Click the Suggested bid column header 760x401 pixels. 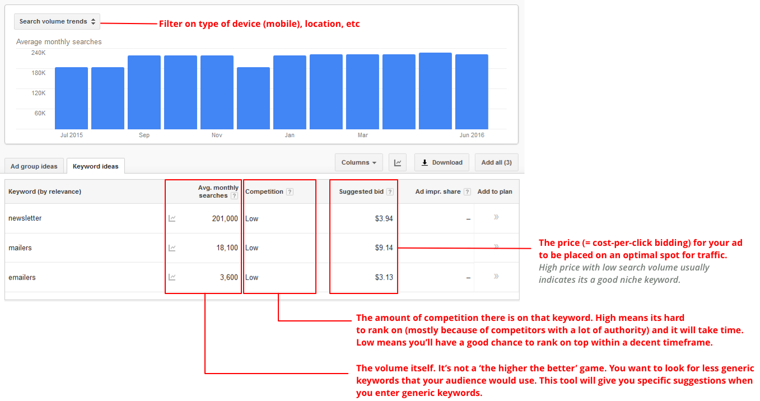(361, 192)
